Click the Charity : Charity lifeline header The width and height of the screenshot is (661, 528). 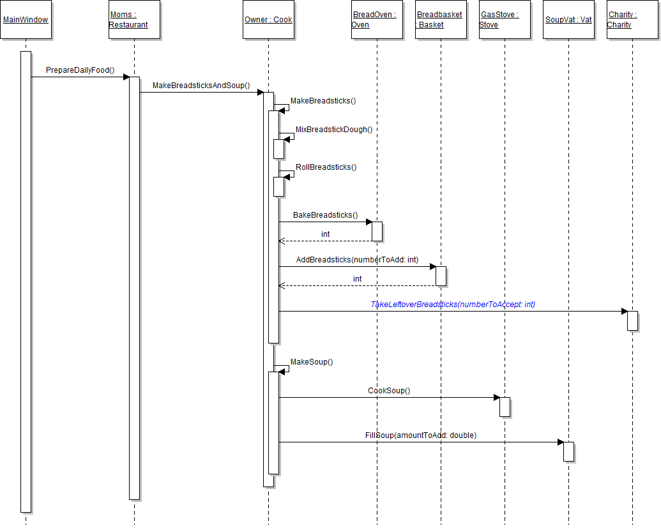[632, 20]
